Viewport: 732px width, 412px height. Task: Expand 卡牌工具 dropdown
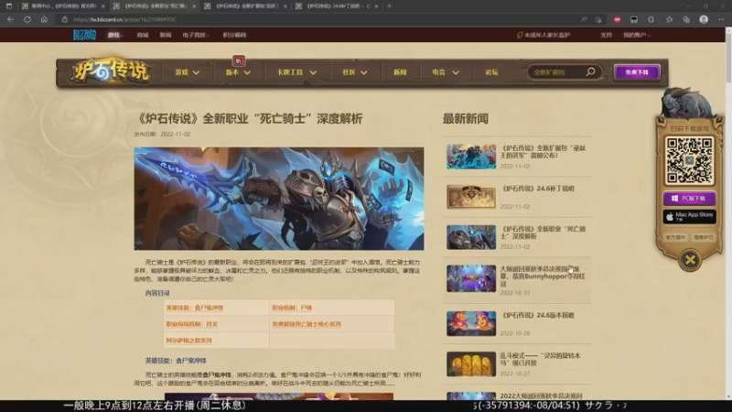pos(296,72)
